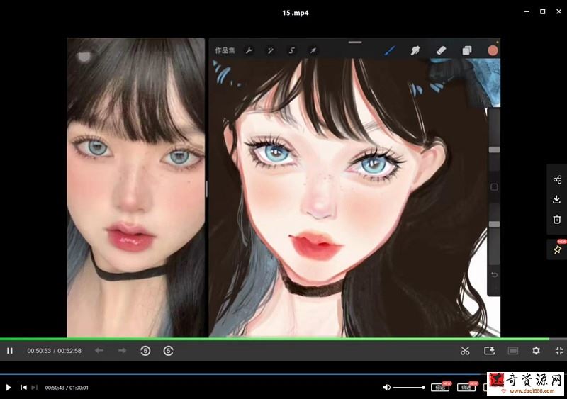Click the next frame right arrow
Image resolution: width=567 pixels, height=399 pixels.
pyautogui.click(x=122, y=350)
